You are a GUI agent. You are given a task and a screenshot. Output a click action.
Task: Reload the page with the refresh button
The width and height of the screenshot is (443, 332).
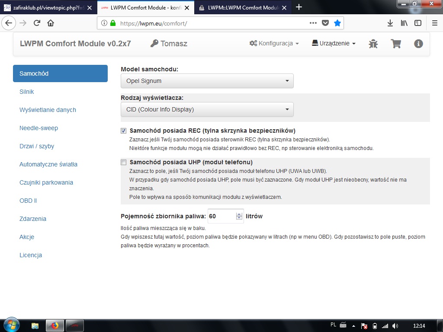coord(37,23)
